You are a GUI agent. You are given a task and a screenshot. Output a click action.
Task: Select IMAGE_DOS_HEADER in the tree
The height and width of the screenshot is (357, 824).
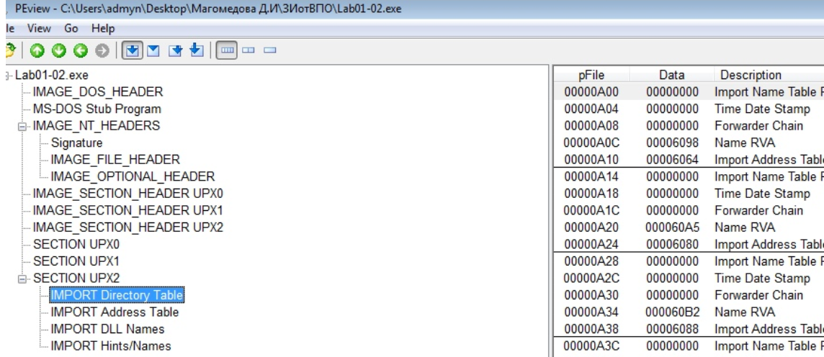[98, 92]
